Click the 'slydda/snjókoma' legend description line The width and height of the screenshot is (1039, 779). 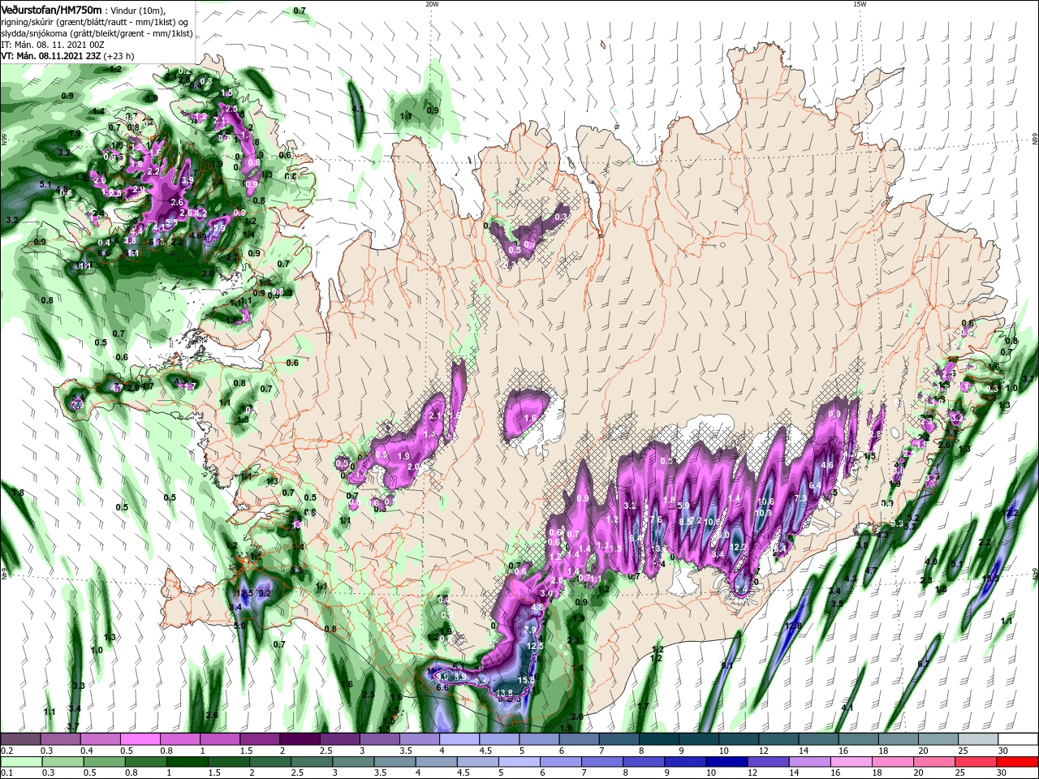pyautogui.click(x=96, y=33)
